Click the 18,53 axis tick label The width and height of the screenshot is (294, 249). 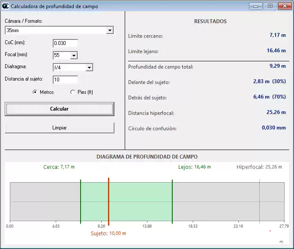[x=193, y=226]
